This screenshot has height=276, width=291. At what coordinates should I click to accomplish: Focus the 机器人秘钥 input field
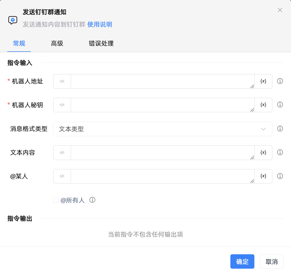[x=163, y=105]
